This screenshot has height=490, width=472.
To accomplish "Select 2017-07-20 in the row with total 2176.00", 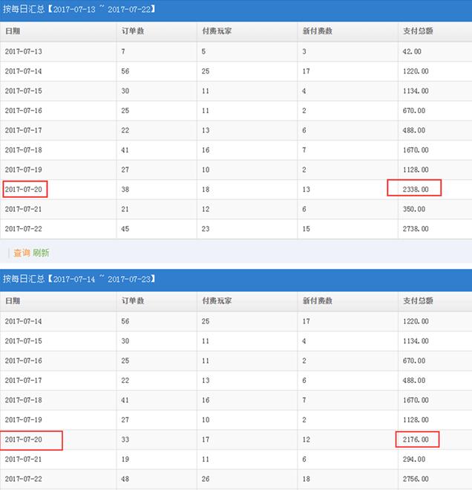I will coord(24,439).
